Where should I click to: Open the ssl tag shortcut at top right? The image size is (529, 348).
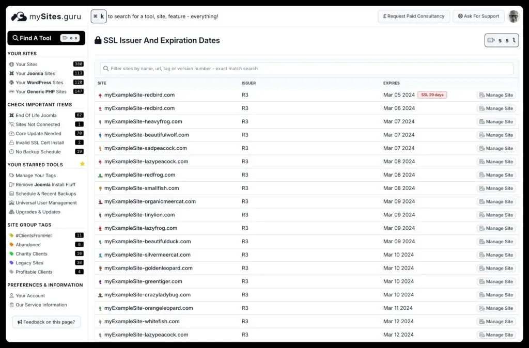pyautogui.click(x=501, y=40)
